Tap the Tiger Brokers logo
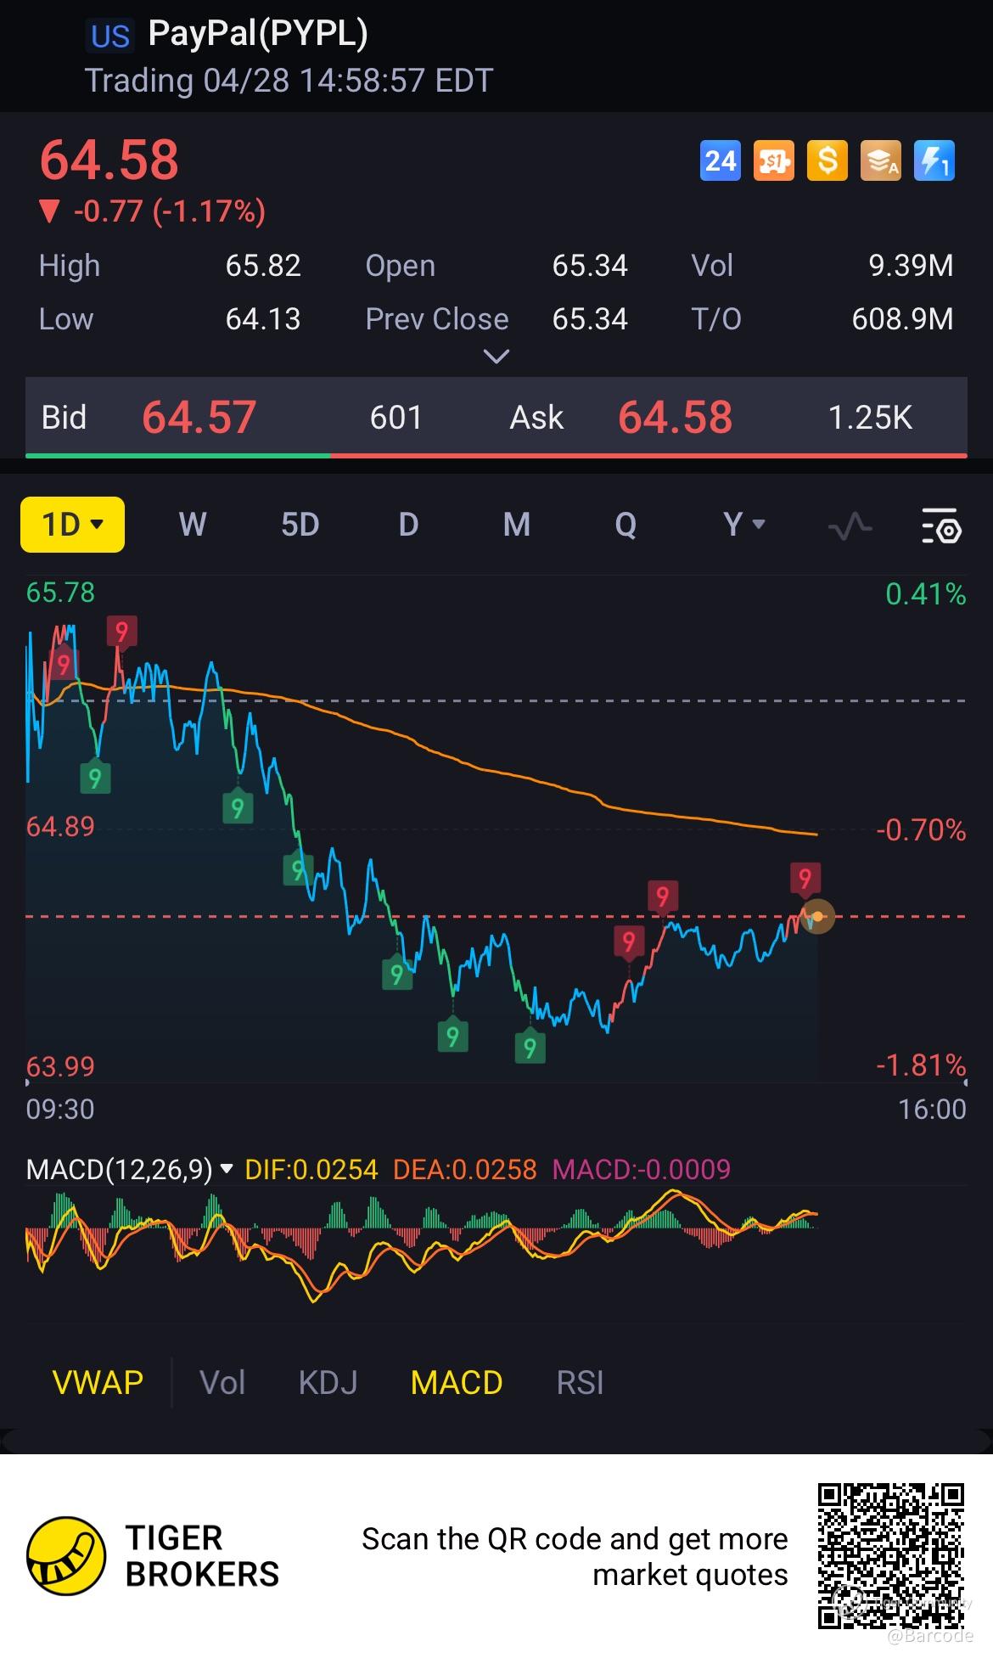This screenshot has width=993, height=1658. (x=154, y=1556)
